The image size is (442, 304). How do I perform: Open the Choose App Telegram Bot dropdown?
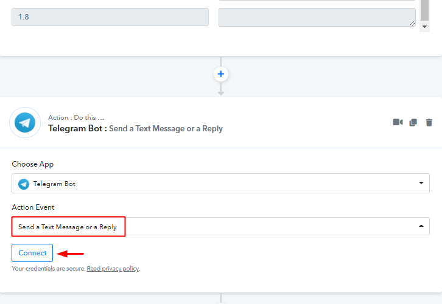220,183
